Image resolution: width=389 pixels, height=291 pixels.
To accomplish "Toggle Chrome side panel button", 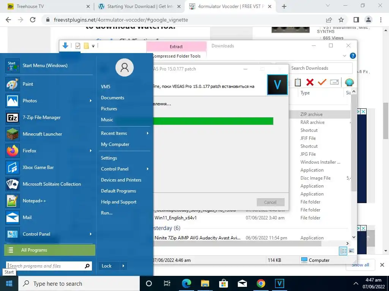I will (356, 20).
